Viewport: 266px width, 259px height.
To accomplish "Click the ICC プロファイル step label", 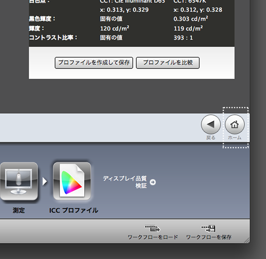I will pyautogui.click(x=74, y=210).
